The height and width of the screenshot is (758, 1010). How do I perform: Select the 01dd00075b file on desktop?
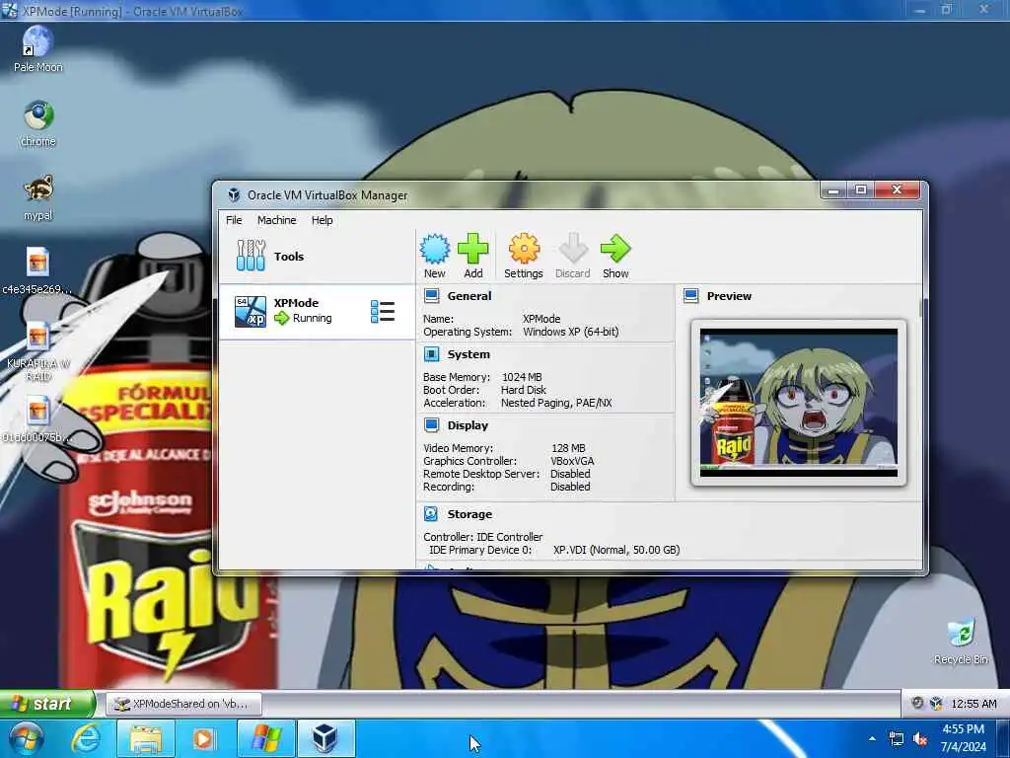37,418
